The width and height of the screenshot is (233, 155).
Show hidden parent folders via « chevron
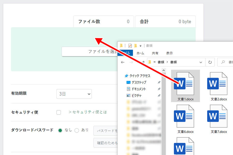[x=155, y=62]
